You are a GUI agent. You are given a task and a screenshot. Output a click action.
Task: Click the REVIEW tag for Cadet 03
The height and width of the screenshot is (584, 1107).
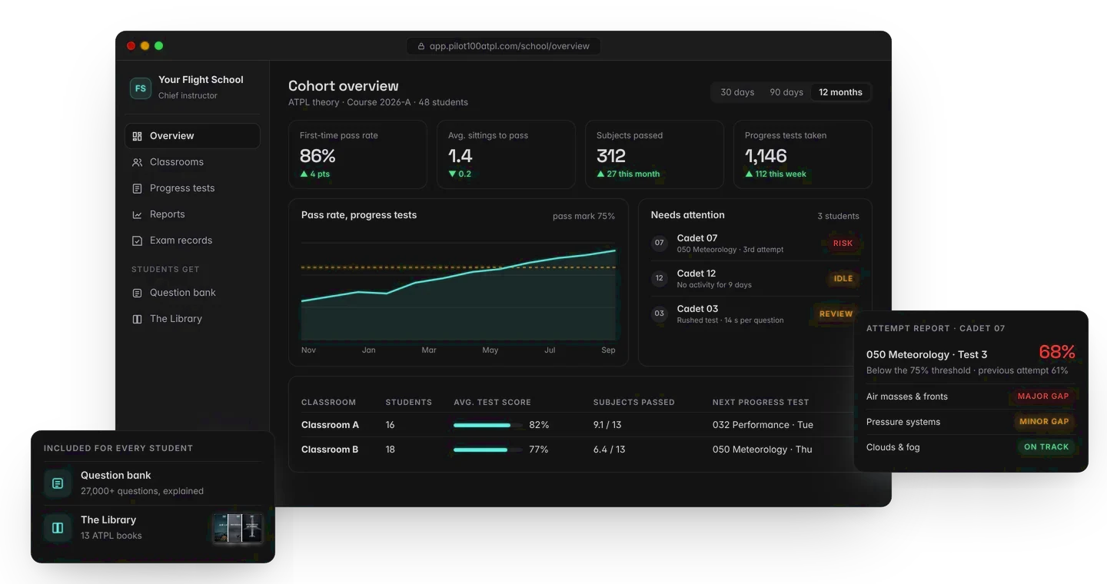[836, 314]
